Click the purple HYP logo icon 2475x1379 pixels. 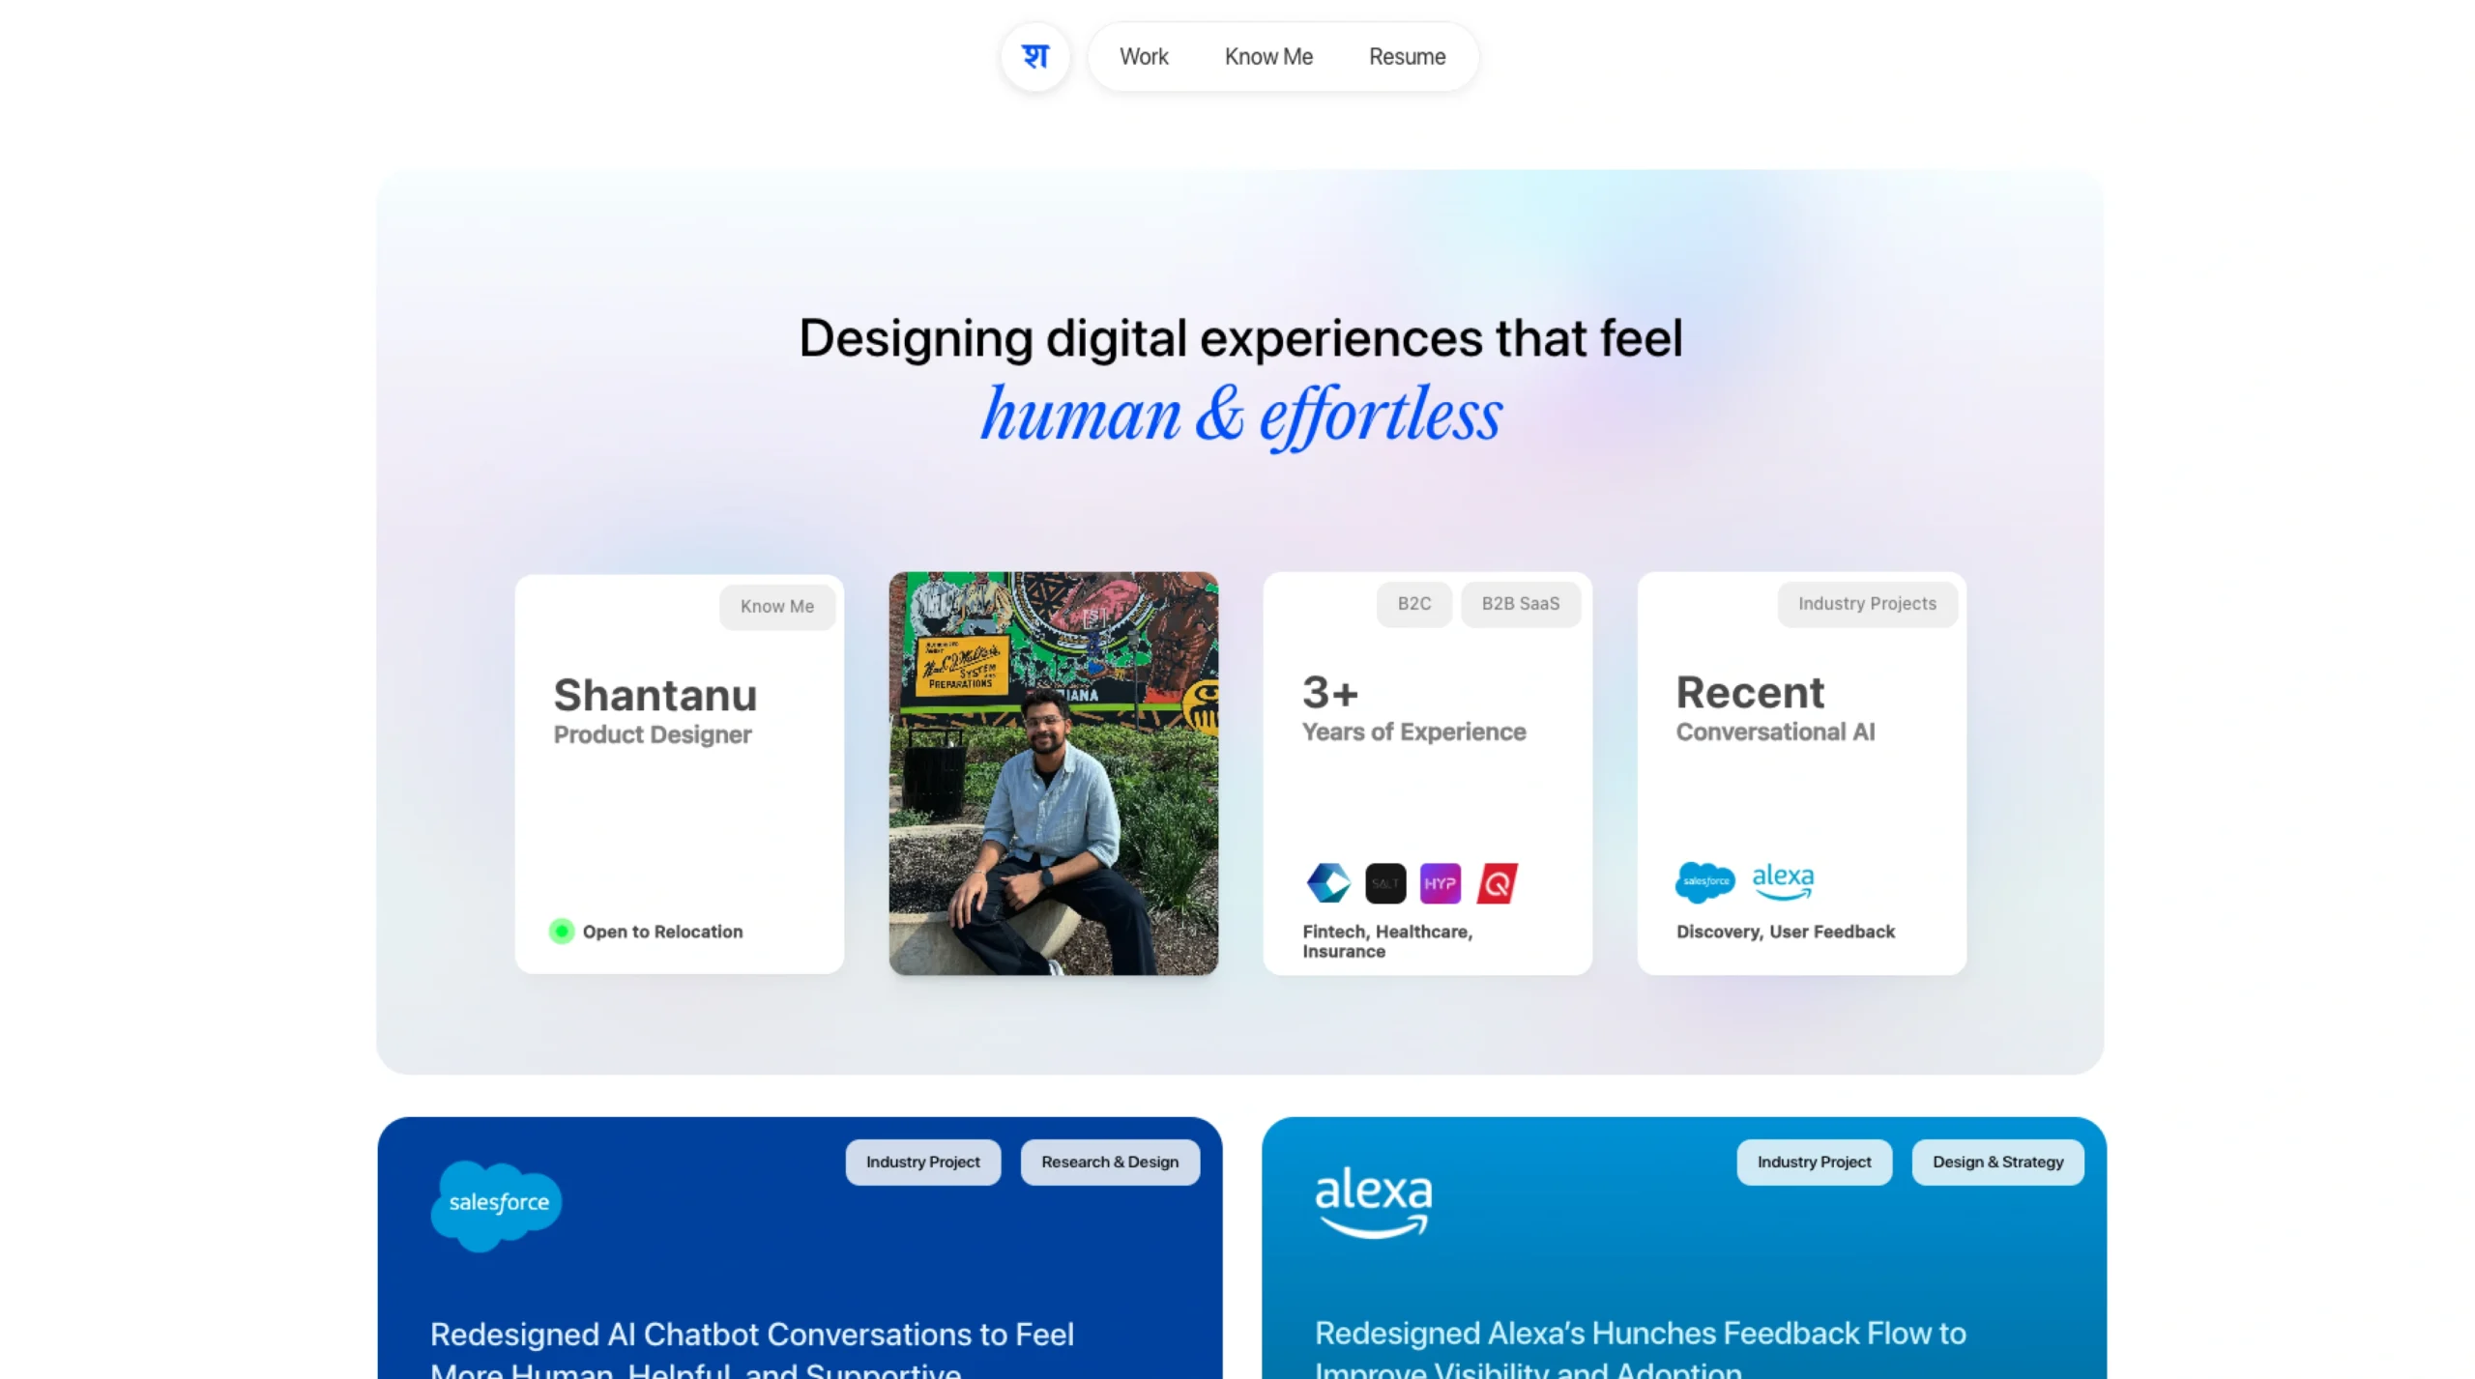click(1440, 883)
